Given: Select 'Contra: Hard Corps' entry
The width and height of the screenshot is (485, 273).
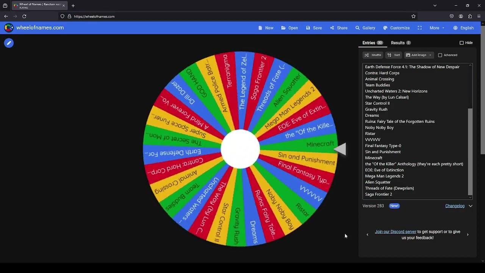Looking at the screenshot, I should click(x=382, y=73).
